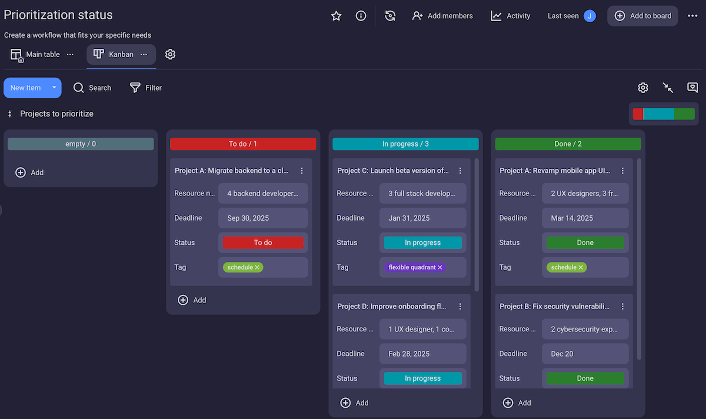Star the Prioritization status board
The width and height of the screenshot is (706, 419).
337,16
